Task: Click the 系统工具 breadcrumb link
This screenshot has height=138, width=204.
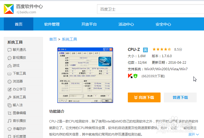Action: coord(69,39)
